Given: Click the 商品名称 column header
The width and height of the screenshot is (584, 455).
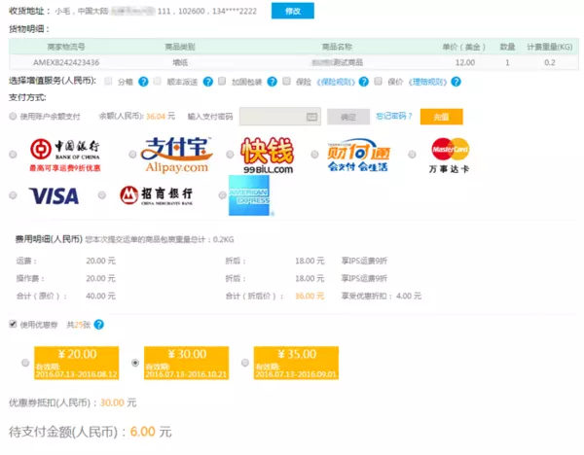Looking at the screenshot, I should pos(337,47).
